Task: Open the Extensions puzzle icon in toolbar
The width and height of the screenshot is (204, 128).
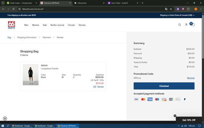Action: point(188,9)
